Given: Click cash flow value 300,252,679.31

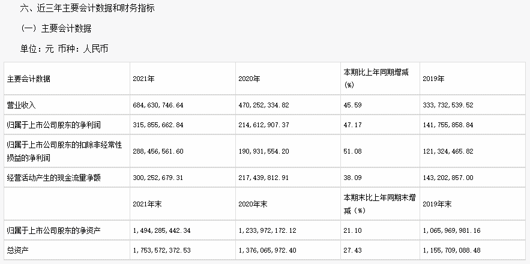Looking at the screenshot, I should (158, 178).
